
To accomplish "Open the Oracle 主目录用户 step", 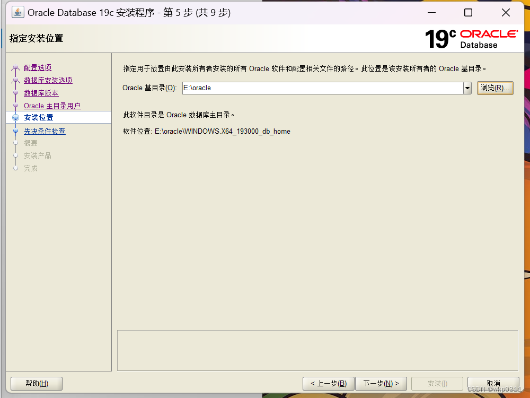I will click(x=52, y=106).
